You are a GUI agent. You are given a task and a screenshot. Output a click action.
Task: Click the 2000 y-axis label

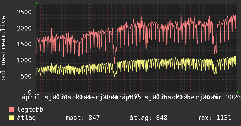tap(24, 28)
